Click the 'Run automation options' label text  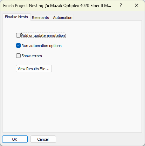tap(41, 46)
